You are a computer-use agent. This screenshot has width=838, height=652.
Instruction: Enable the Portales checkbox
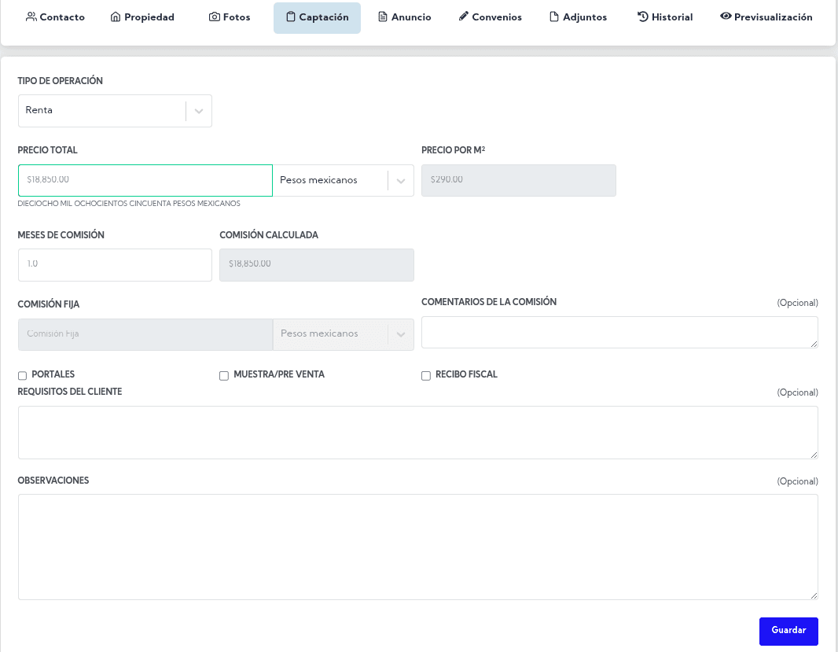[x=23, y=376]
